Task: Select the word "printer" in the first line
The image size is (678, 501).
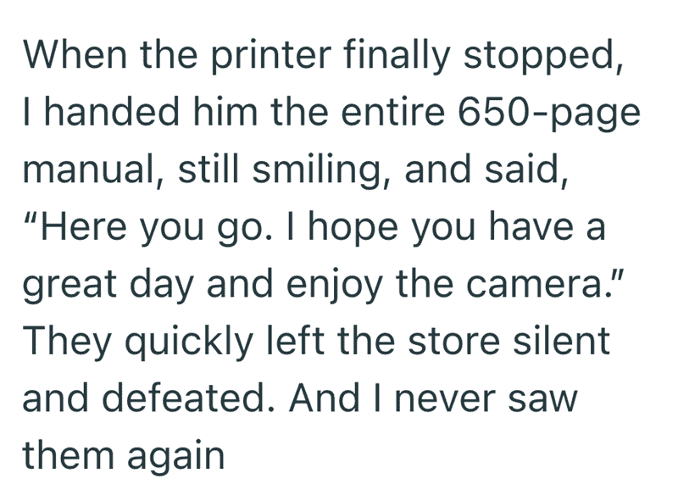Action: click(270, 57)
